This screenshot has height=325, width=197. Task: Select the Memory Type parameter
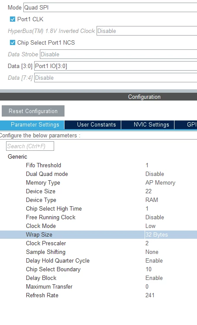coord(43,182)
